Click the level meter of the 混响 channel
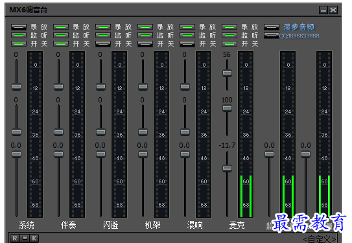The width and height of the screenshot is (352, 243). (x=204, y=134)
